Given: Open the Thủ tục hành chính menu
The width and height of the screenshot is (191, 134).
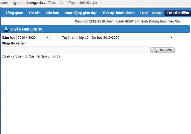Looking at the screenshot, I should (118, 13).
